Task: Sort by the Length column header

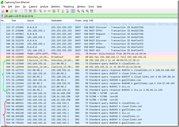Action: point(85,21)
